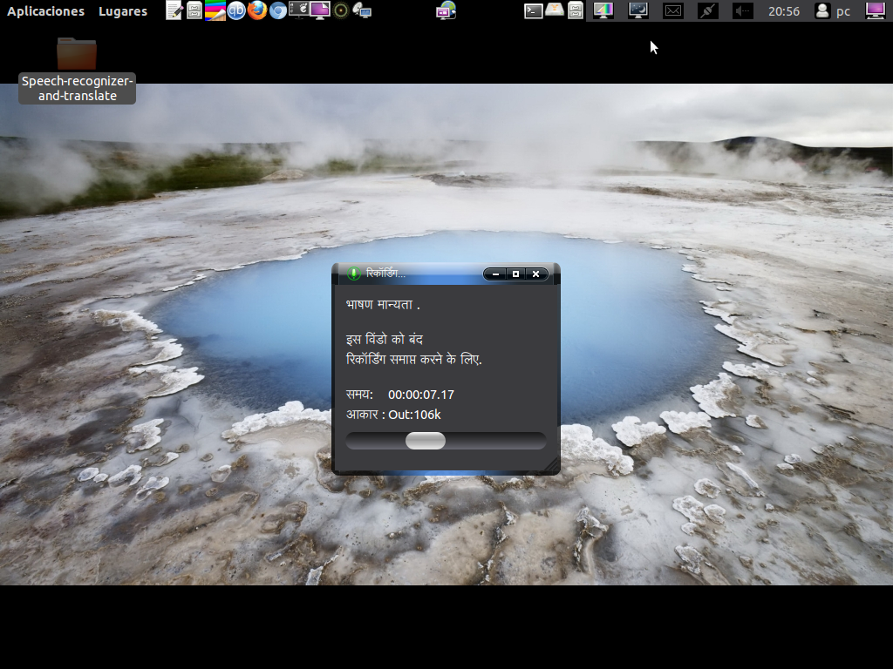Open the Aplicaciones menu

pos(45,10)
